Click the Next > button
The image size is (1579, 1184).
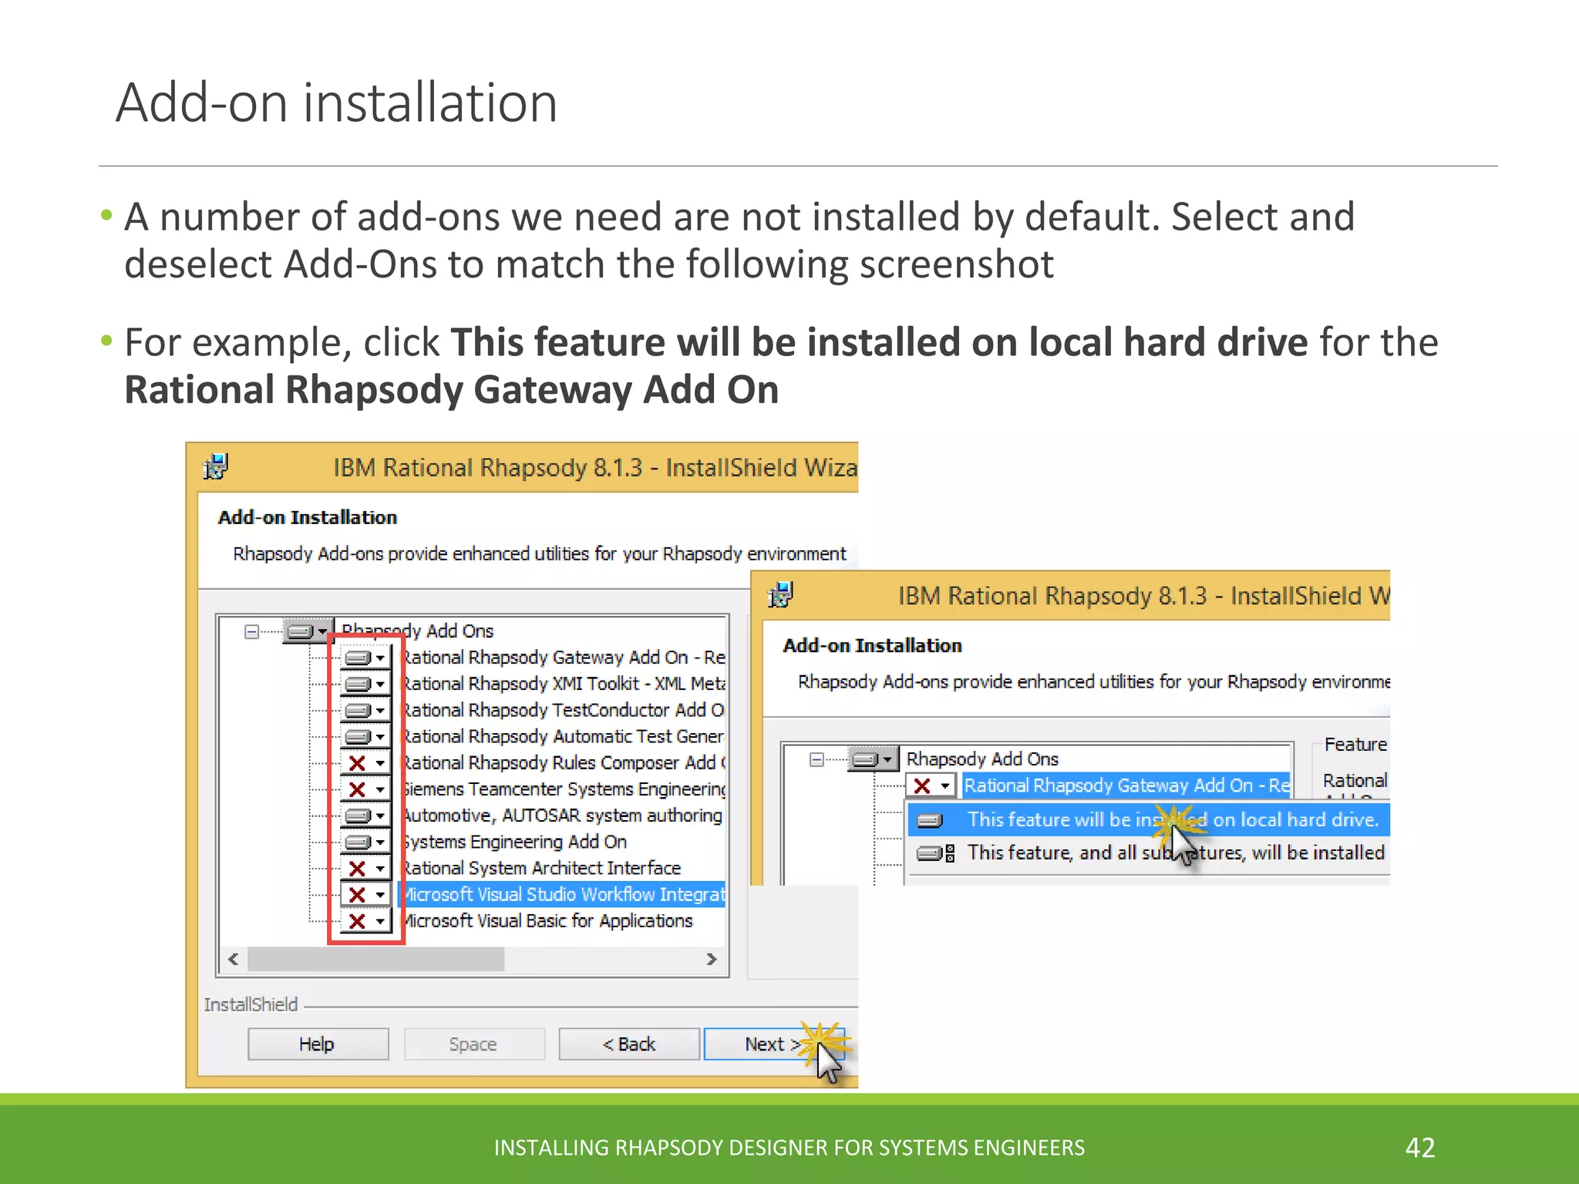click(x=774, y=1044)
